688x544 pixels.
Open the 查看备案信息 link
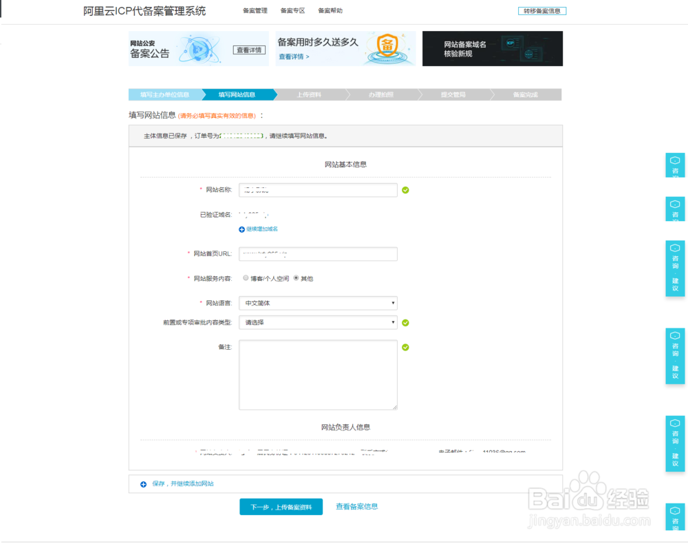click(x=356, y=507)
